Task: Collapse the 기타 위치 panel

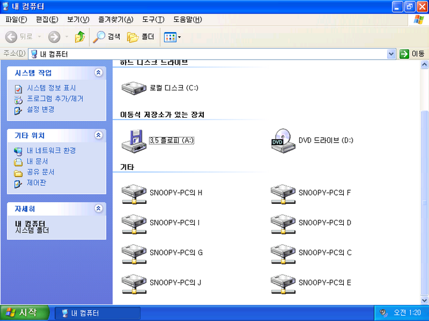Action: (x=98, y=135)
